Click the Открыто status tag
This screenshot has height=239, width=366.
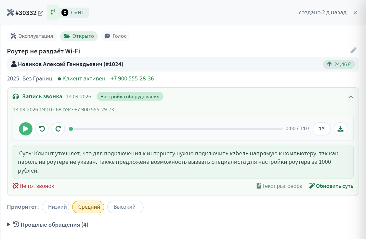coord(79,36)
